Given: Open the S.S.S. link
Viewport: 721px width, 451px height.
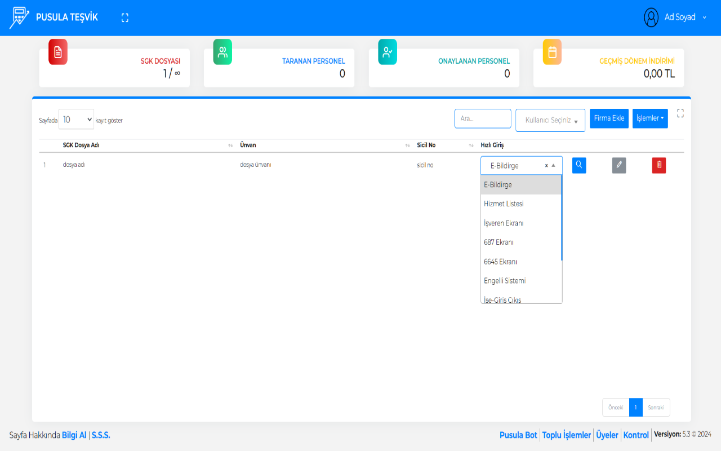Looking at the screenshot, I should point(101,435).
